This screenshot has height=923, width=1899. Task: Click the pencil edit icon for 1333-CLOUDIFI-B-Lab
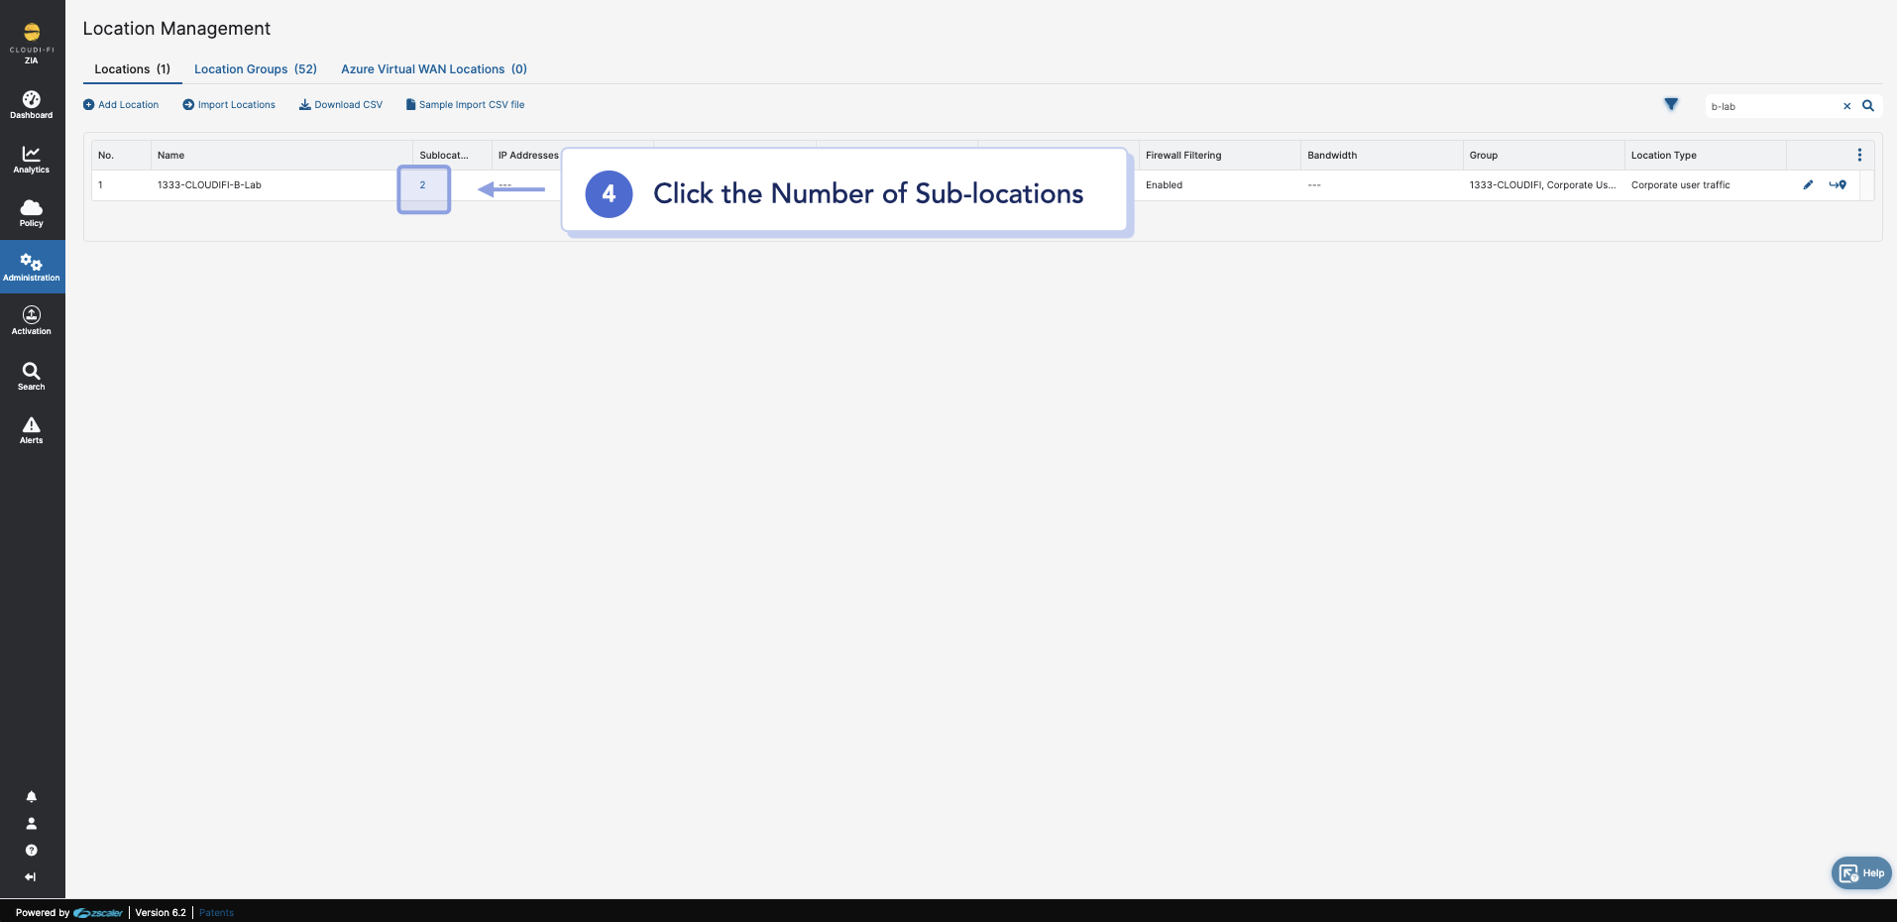(1808, 185)
